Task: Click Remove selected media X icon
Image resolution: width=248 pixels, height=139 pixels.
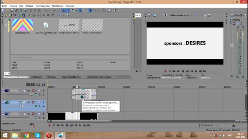Action: click(29, 15)
